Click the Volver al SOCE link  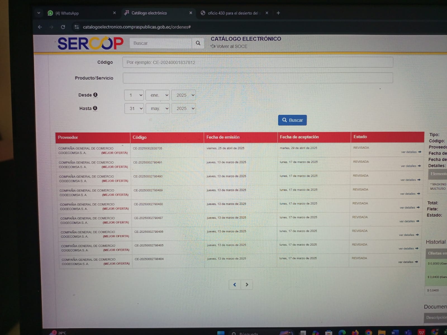tap(231, 46)
